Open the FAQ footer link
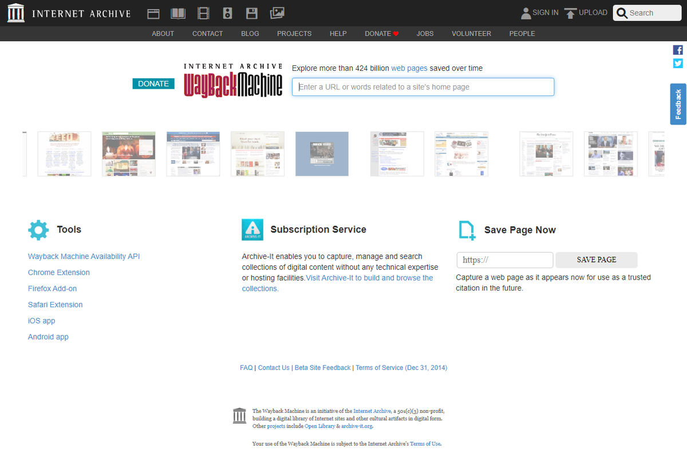The height and width of the screenshot is (474, 687). pos(246,368)
